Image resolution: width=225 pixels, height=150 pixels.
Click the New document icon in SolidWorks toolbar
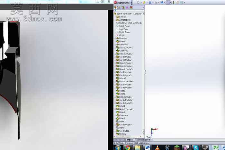pos(138,3)
